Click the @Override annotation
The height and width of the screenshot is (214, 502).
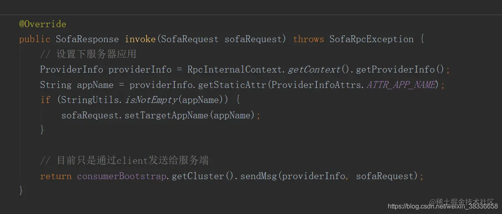point(43,24)
